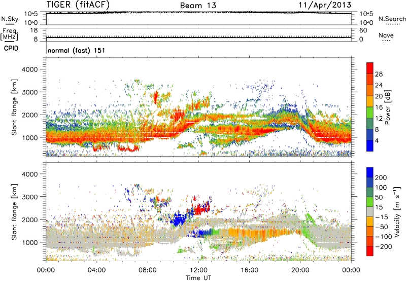
Task: Click the 4 tick on Power colorbar
Action: tap(377, 140)
